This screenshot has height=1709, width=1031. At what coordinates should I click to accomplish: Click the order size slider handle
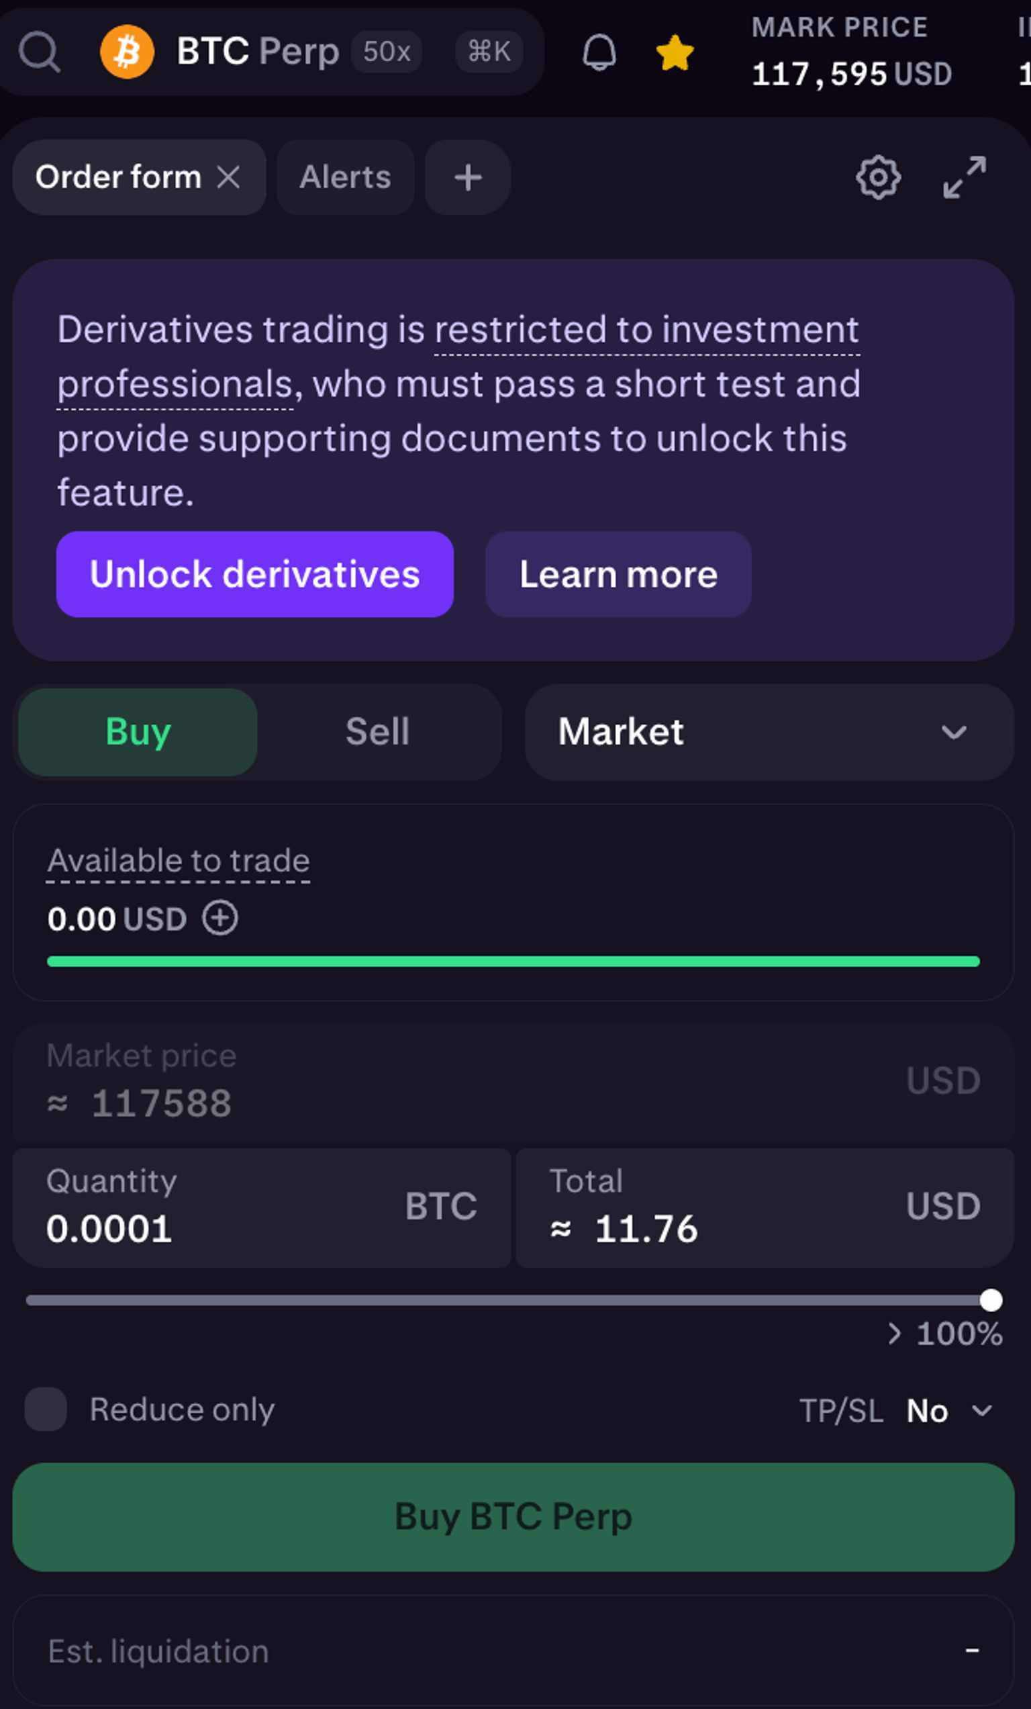coord(991,1300)
